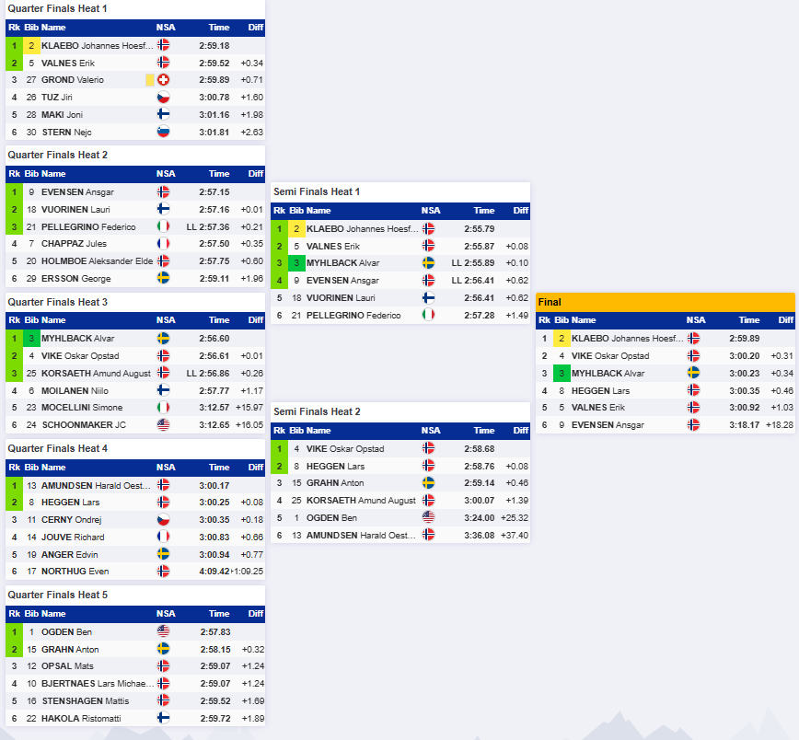The image size is (799, 740).
Task: Click the Swedish flag beside ERSSON George
Action: pyautogui.click(x=164, y=279)
